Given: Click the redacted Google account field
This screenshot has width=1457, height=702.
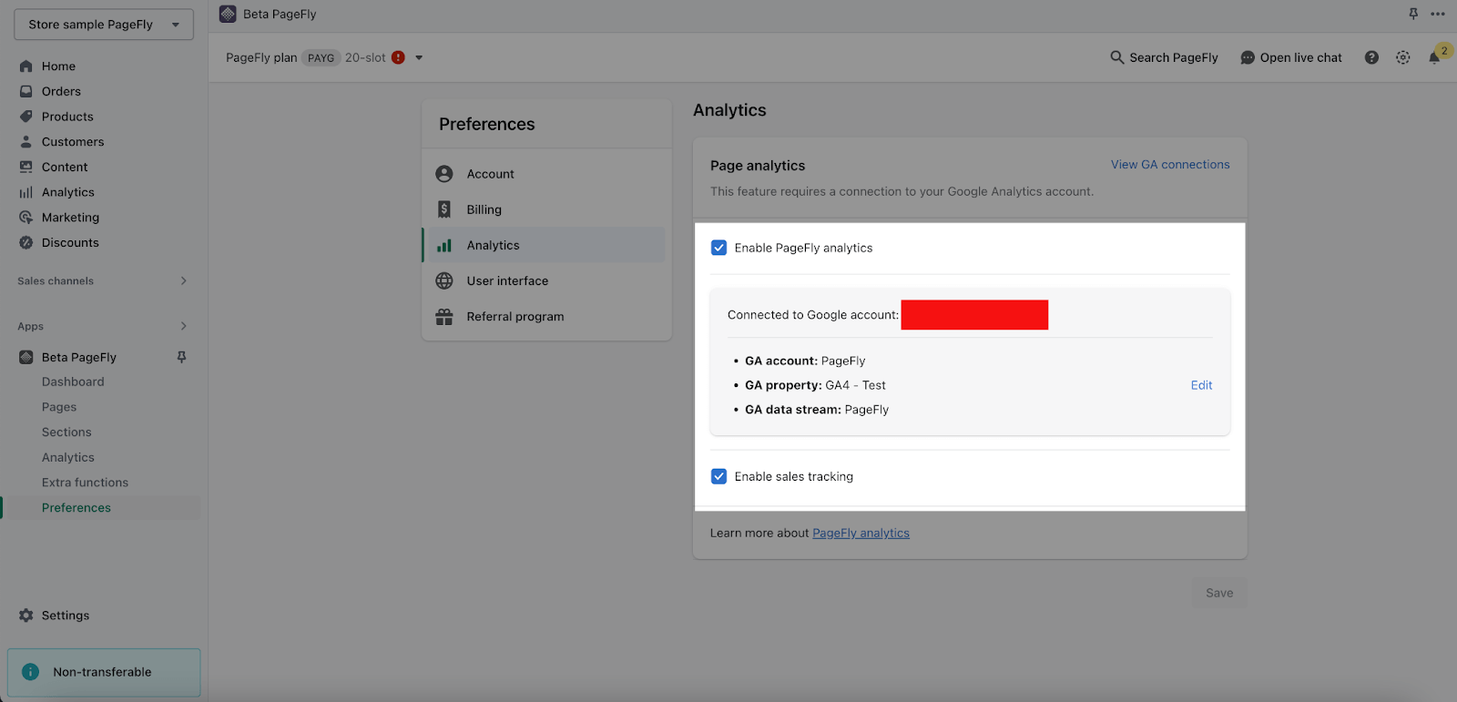Looking at the screenshot, I should [x=974, y=315].
